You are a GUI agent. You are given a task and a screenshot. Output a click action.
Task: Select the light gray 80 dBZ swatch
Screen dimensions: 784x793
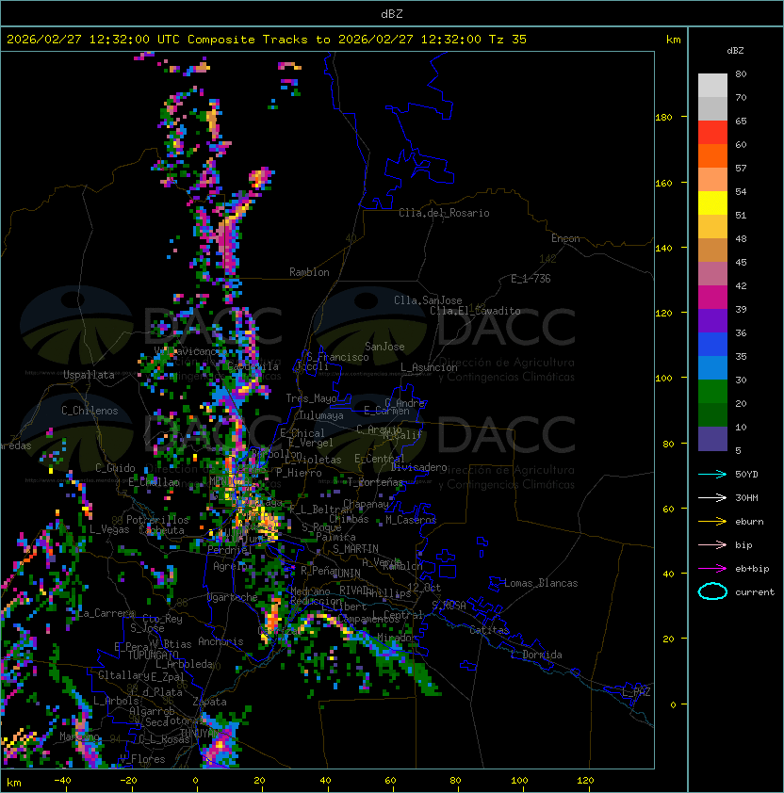[x=712, y=86]
